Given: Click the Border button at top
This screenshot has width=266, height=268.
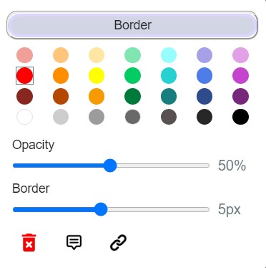Looking at the screenshot, I should pyautogui.click(x=132, y=25).
